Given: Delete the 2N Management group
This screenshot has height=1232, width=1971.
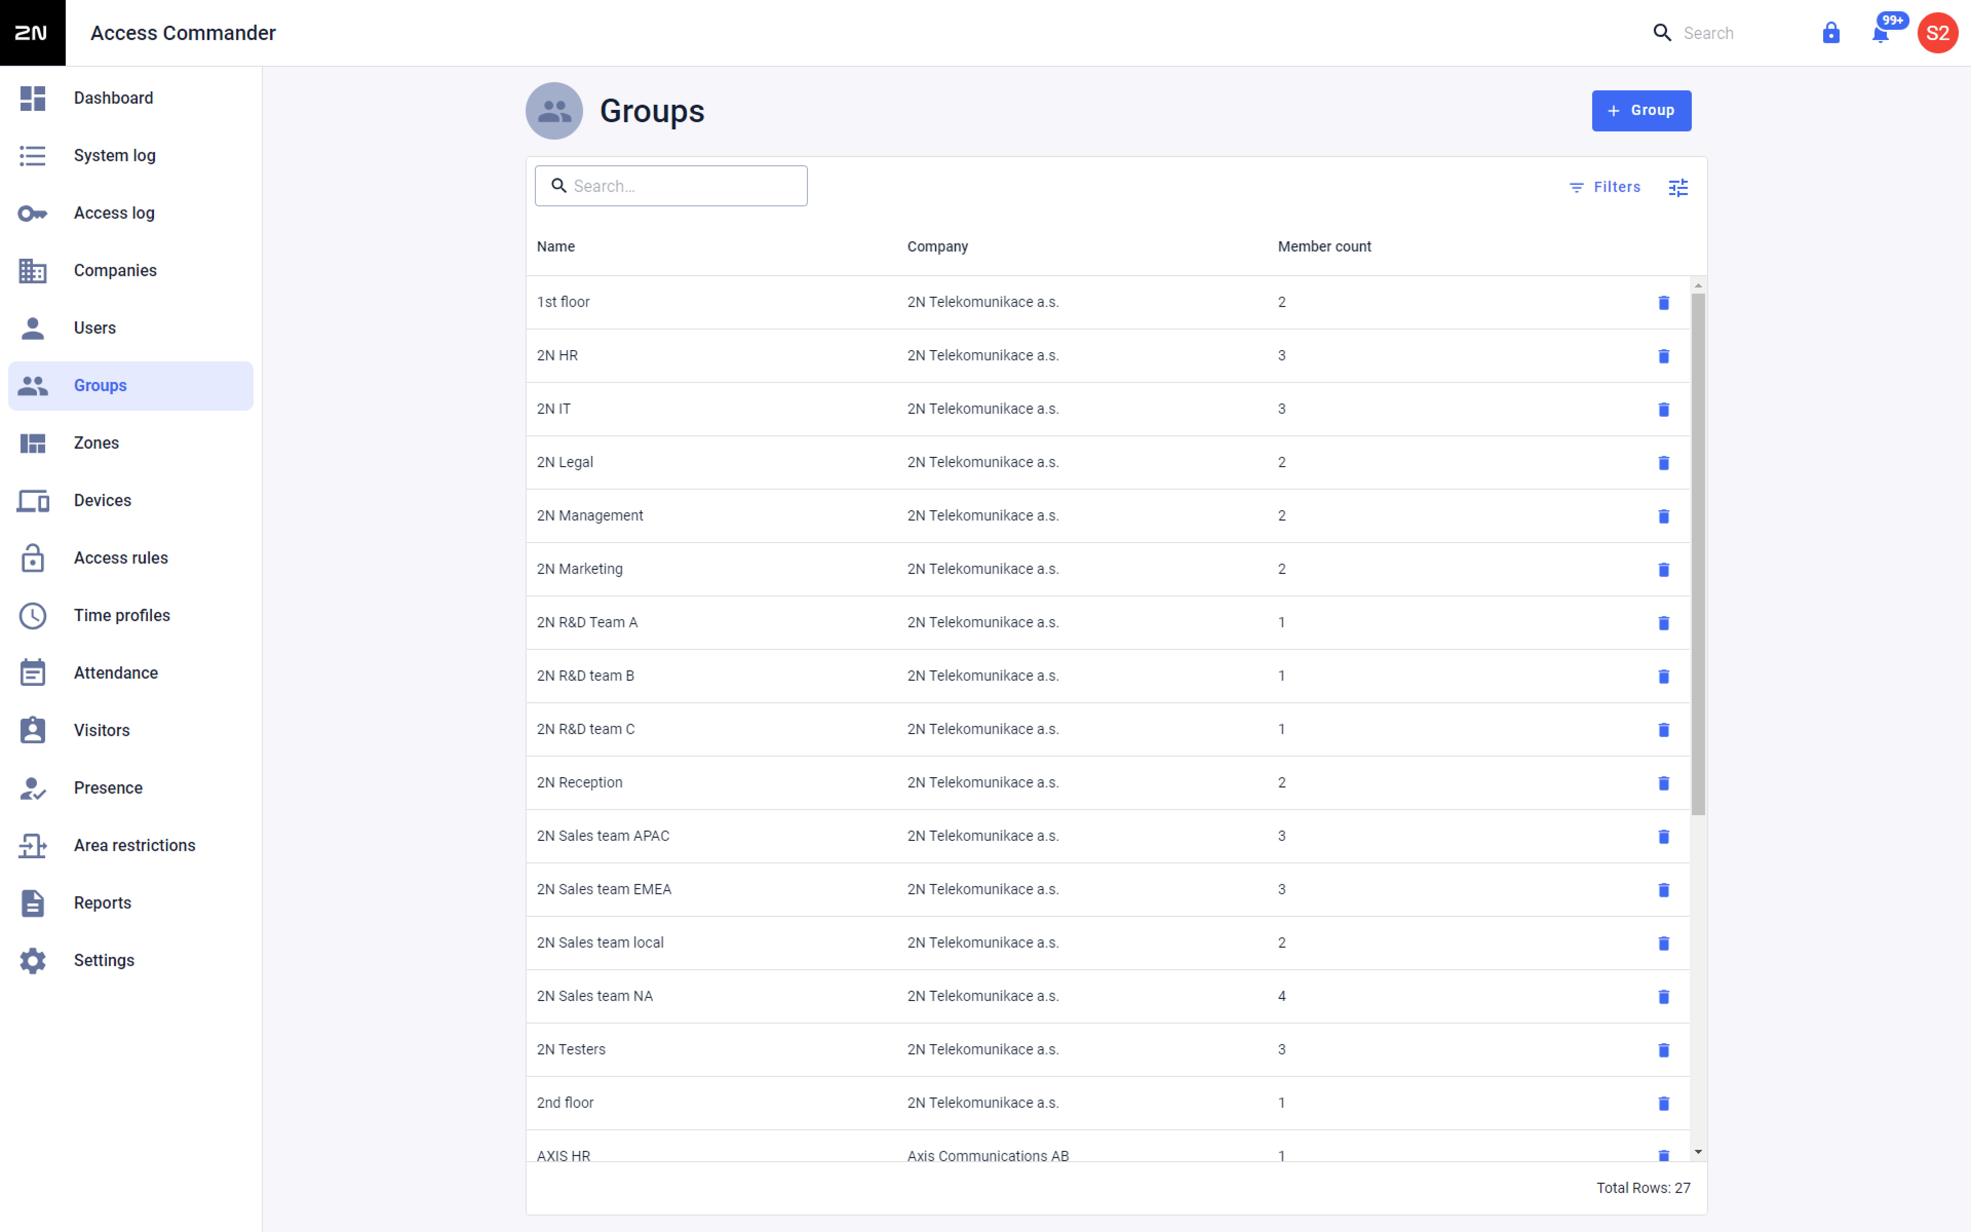Looking at the screenshot, I should pyautogui.click(x=1664, y=516).
